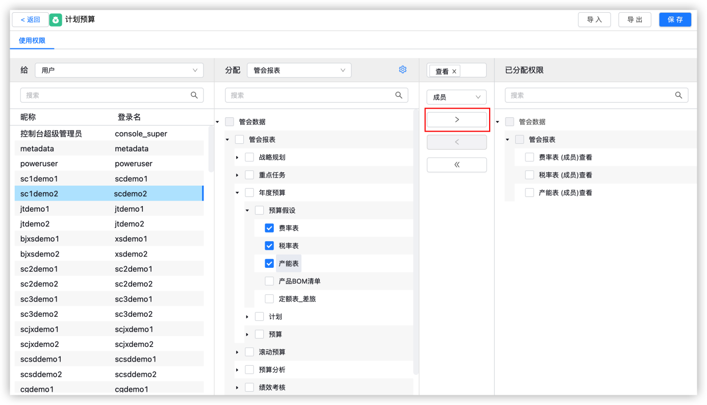
Task: Click the 导入 button
Action: 594,19
